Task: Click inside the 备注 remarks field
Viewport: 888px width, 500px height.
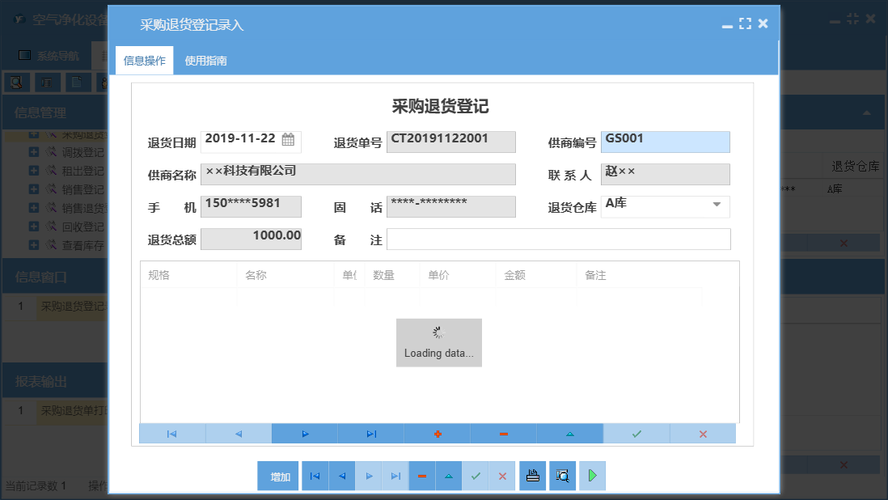Action: coord(558,239)
